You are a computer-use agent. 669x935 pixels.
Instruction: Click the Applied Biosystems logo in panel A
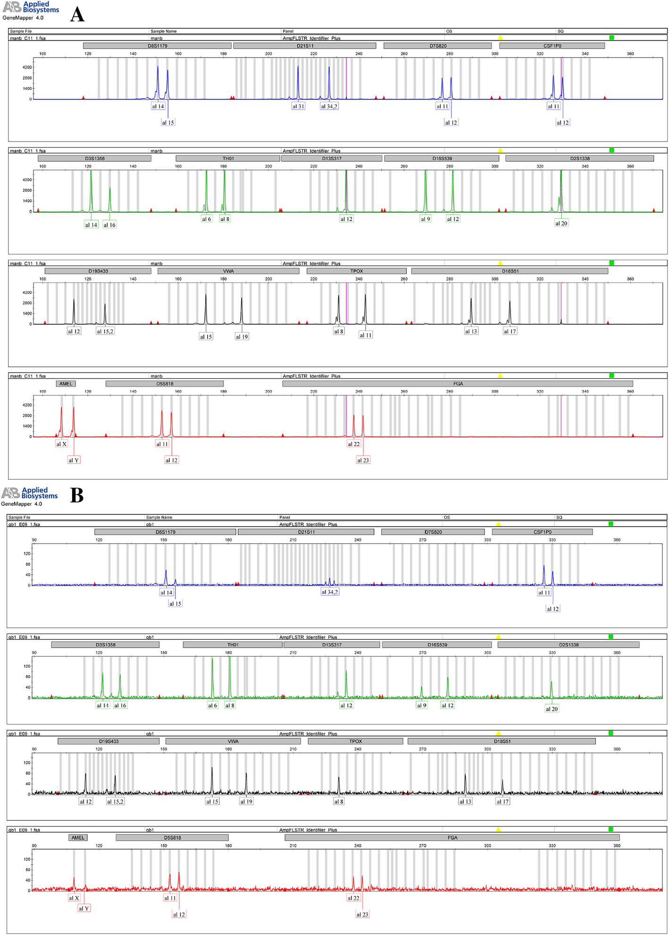click(x=31, y=8)
